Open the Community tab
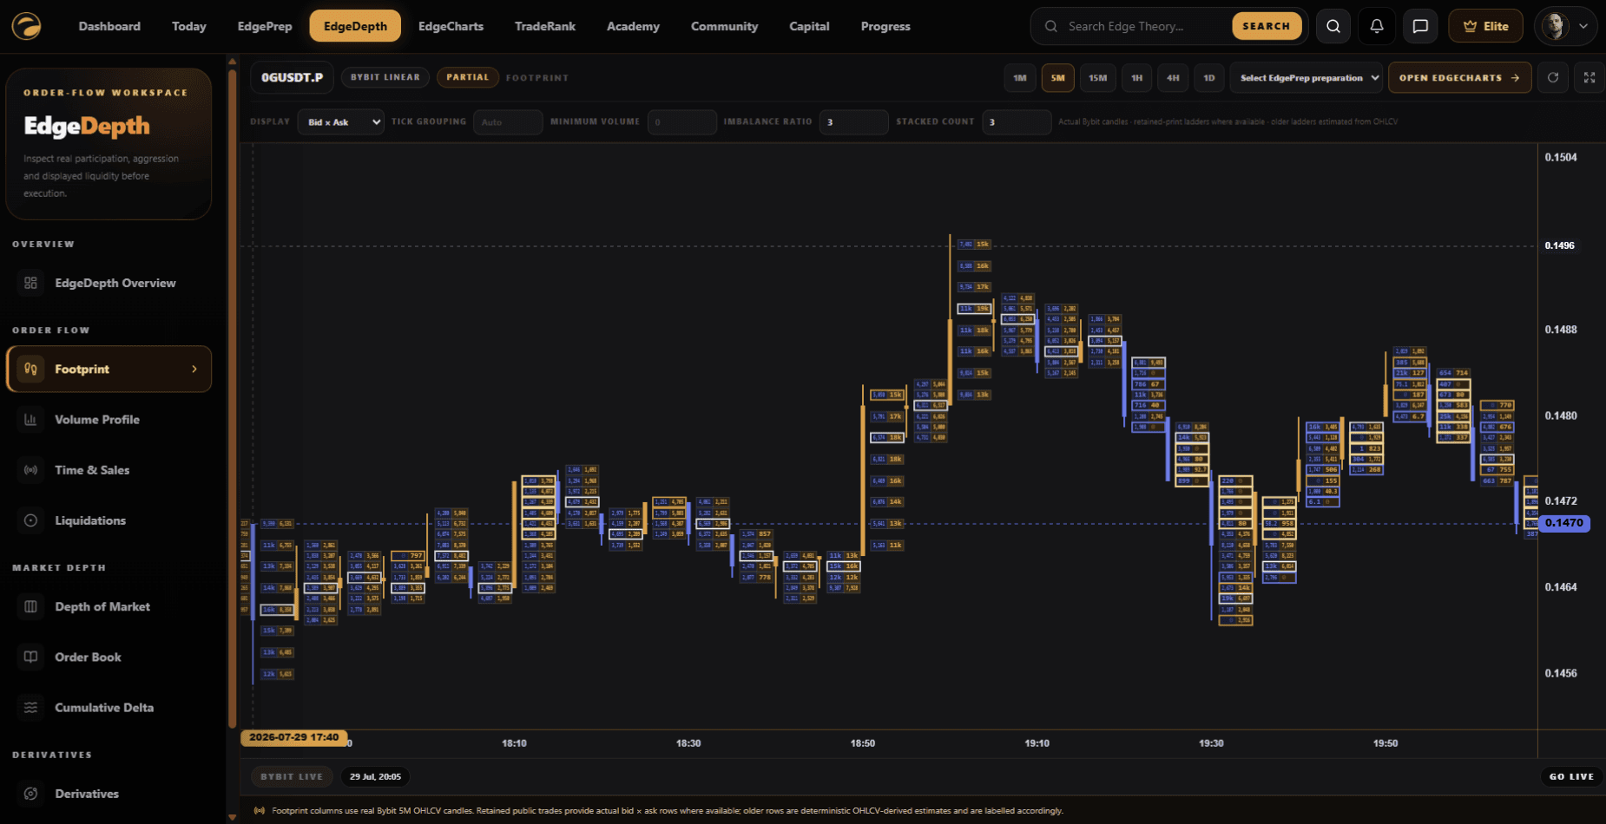 coord(725,26)
